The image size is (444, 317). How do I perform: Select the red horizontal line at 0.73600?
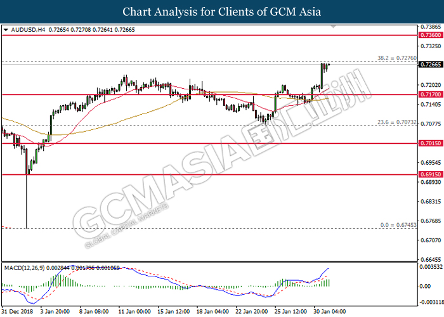point(209,36)
